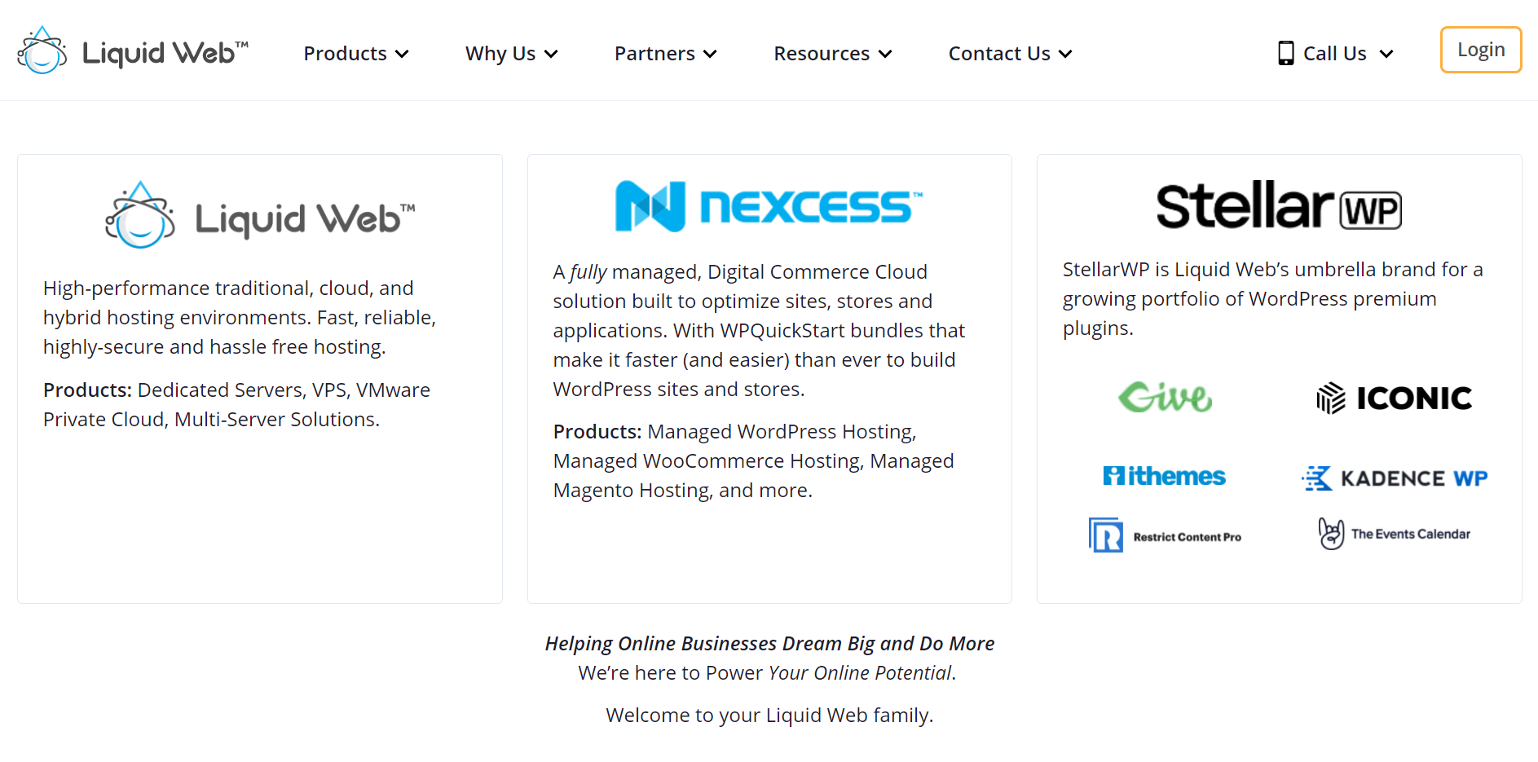The image size is (1538, 762).
Task: Expand the Why Us chevron
Action: tap(551, 54)
